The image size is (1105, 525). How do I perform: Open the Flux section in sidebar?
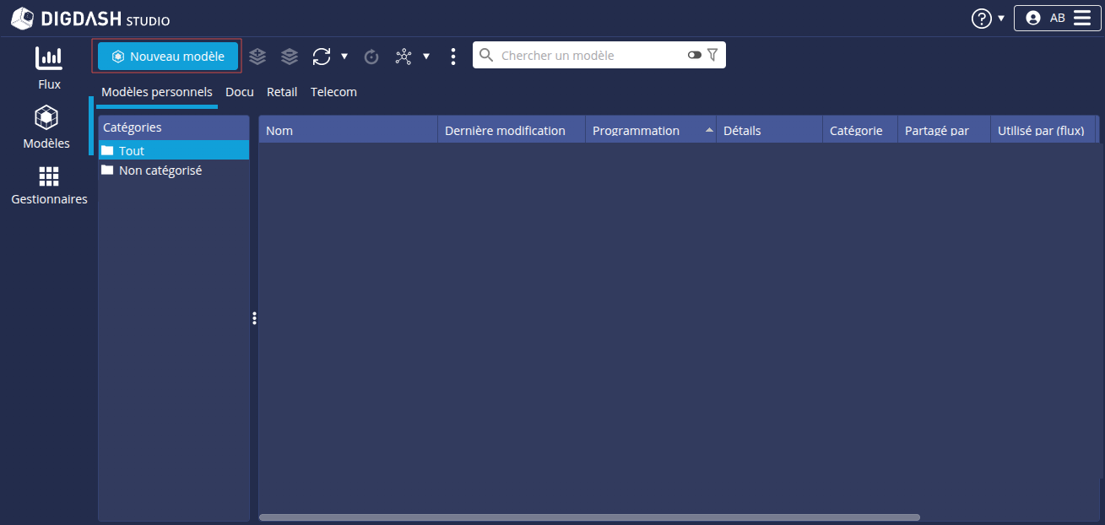[x=49, y=68]
